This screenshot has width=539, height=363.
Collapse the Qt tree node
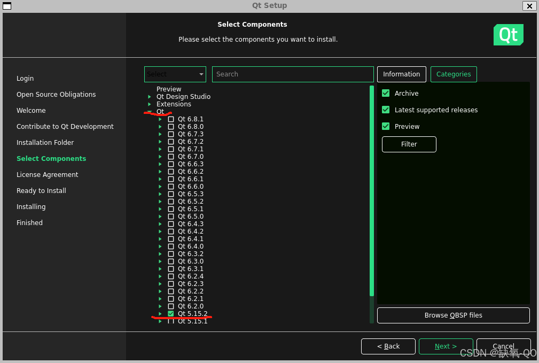tap(150, 112)
